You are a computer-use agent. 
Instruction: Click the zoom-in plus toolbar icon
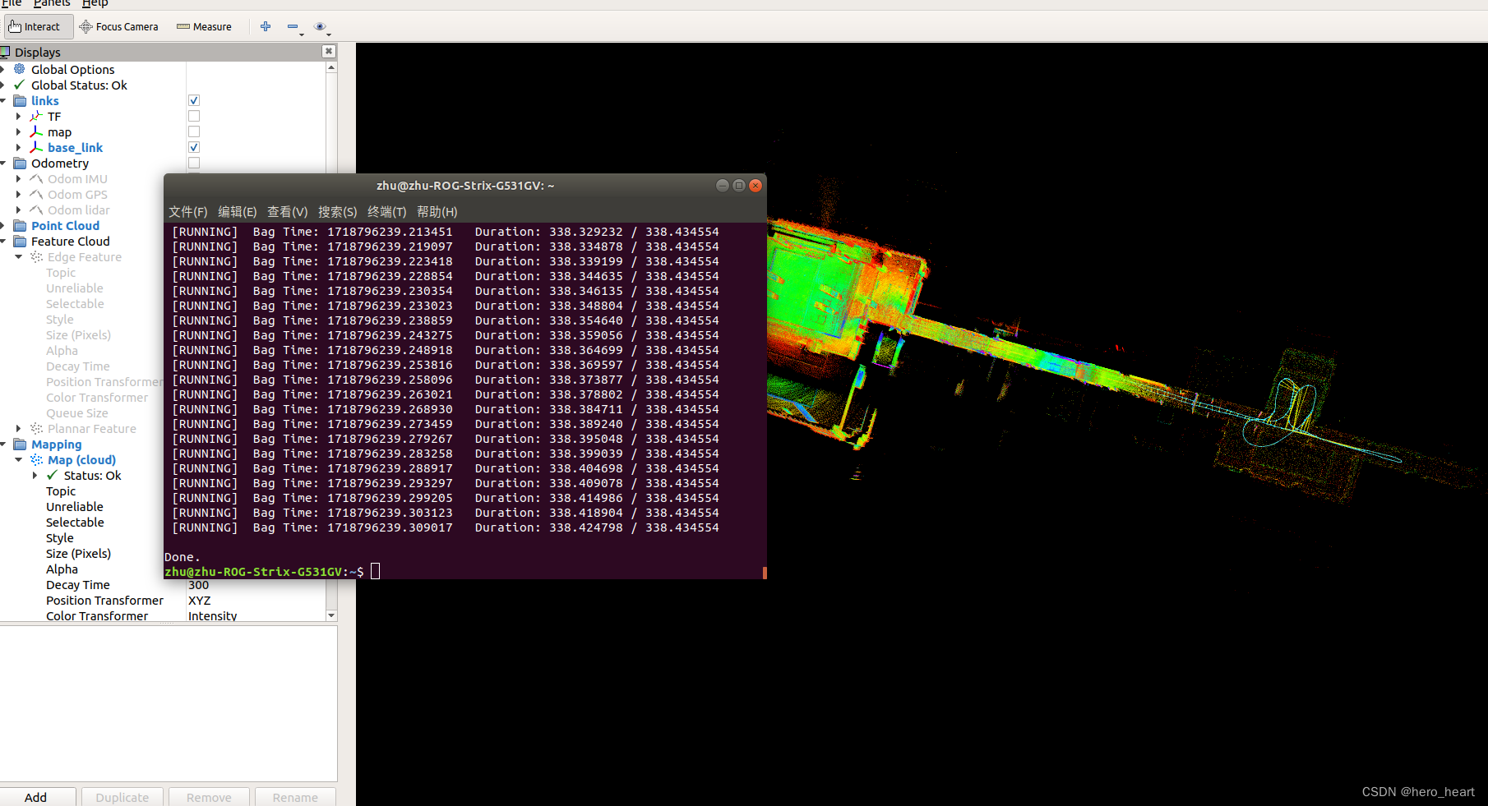[x=266, y=26]
